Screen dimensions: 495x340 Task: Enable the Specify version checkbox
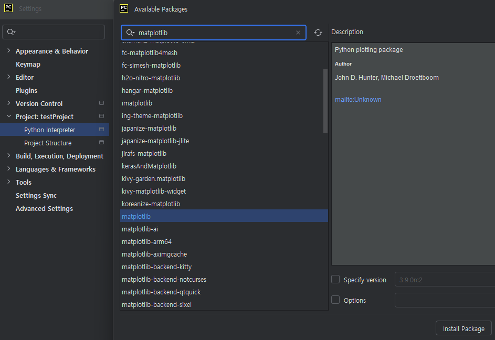(335, 279)
